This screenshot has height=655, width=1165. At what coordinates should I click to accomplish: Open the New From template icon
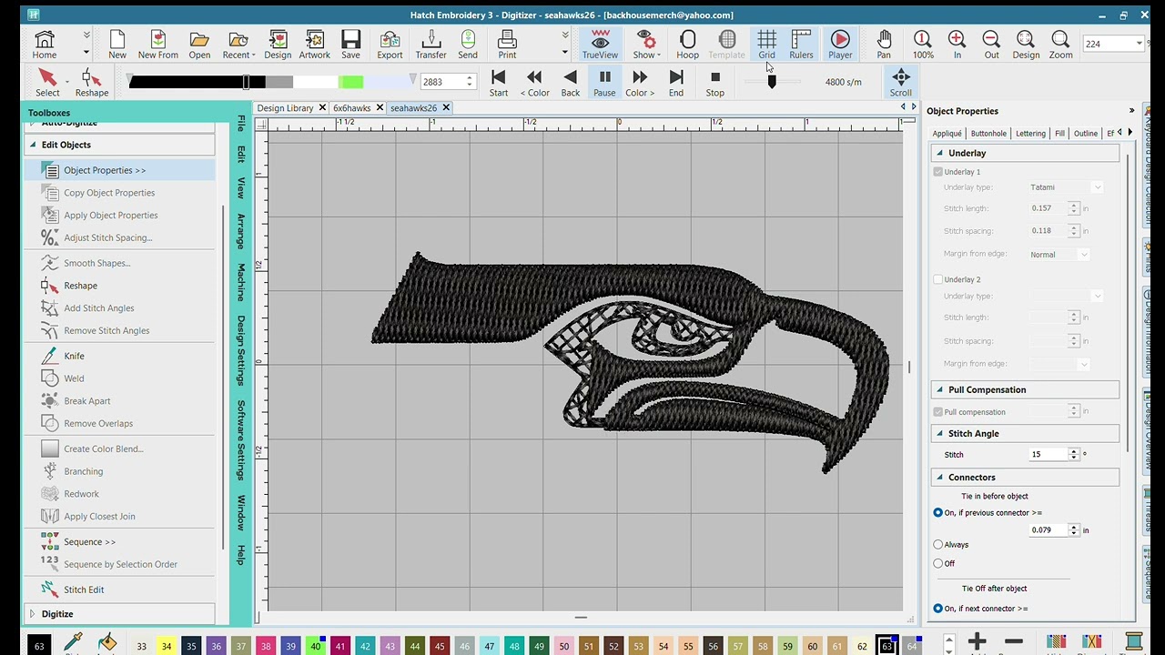coord(158,44)
